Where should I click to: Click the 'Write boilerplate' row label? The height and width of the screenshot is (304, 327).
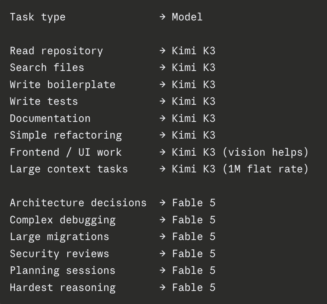point(62,85)
